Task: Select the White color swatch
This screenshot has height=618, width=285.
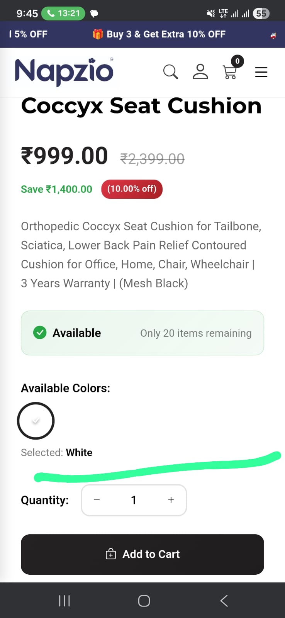Action: (x=36, y=421)
